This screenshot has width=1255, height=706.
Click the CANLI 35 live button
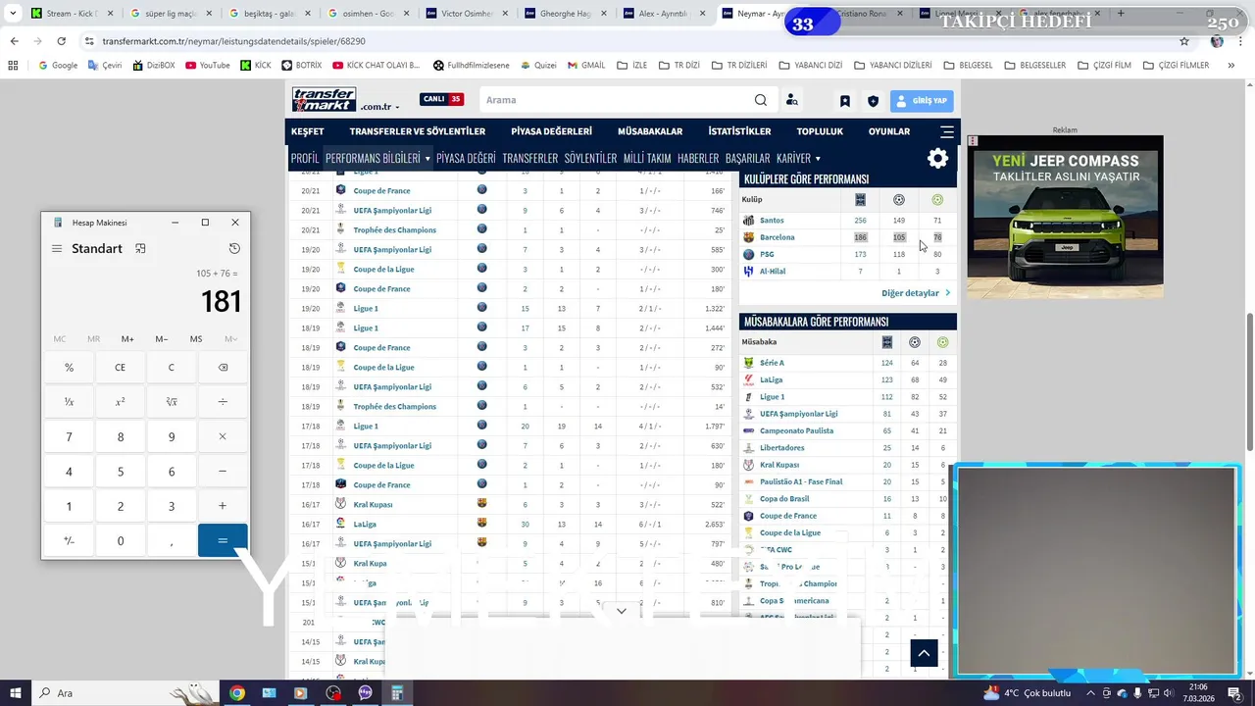(x=441, y=99)
